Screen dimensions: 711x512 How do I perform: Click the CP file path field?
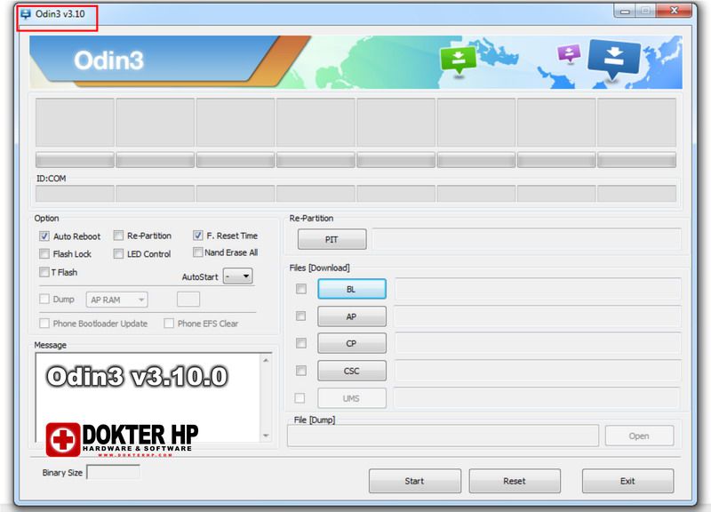pos(538,343)
